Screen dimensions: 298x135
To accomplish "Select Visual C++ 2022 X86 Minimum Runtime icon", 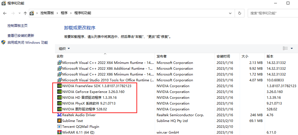I will 59,74.
